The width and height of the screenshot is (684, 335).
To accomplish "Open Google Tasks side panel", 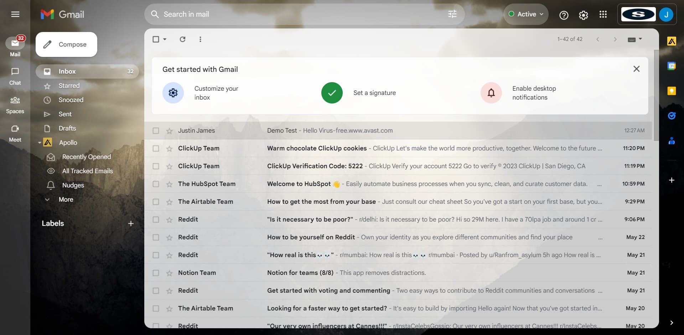I will [x=672, y=115].
